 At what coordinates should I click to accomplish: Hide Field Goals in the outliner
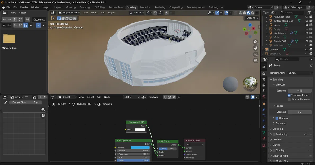[x=307, y=33]
